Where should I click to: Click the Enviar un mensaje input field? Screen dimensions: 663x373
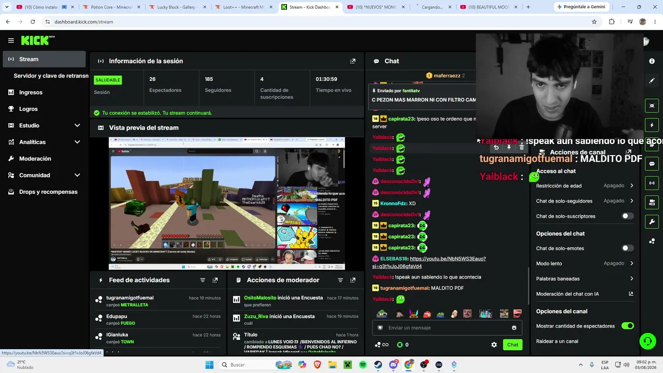coord(447,328)
